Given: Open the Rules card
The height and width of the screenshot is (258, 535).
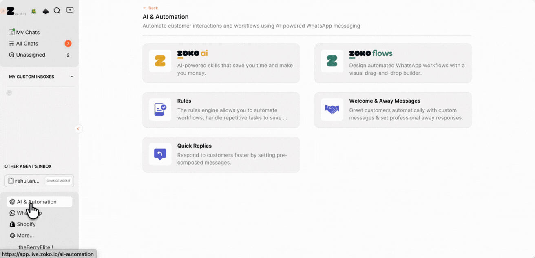Looking at the screenshot, I should pos(221,110).
